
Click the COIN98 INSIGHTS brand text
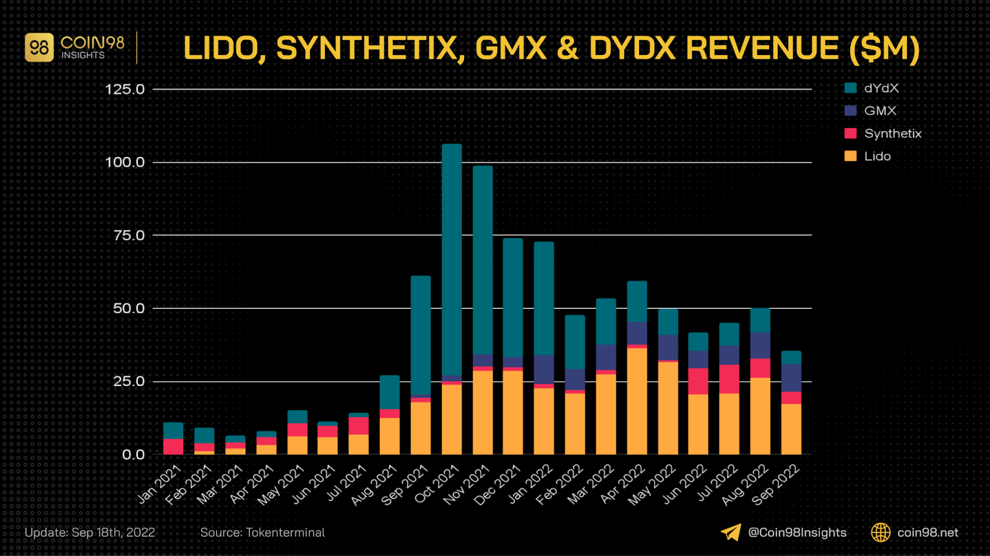(x=92, y=48)
